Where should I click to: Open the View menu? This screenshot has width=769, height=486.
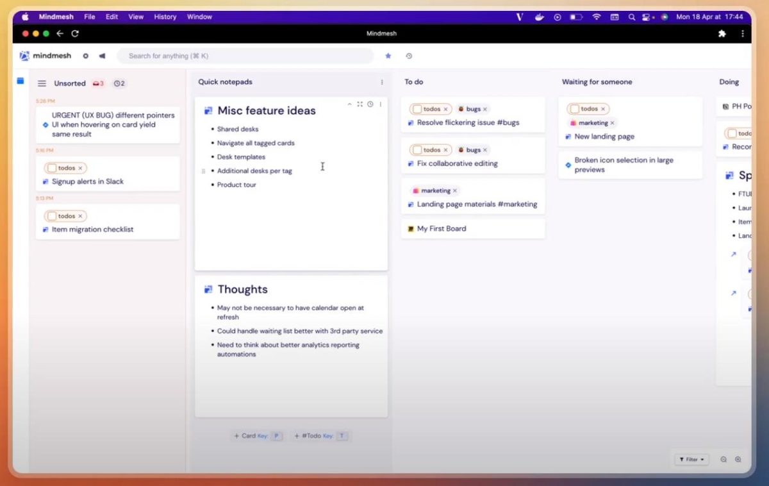136,17
